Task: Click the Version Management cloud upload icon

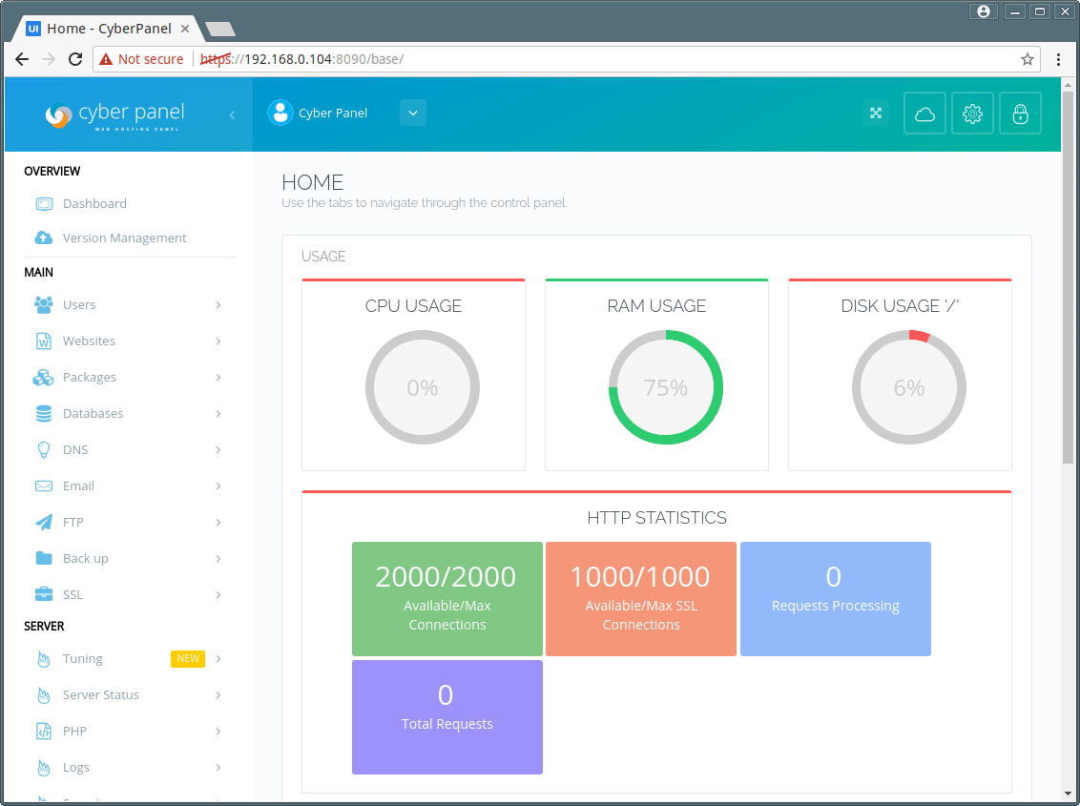Action: click(43, 238)
